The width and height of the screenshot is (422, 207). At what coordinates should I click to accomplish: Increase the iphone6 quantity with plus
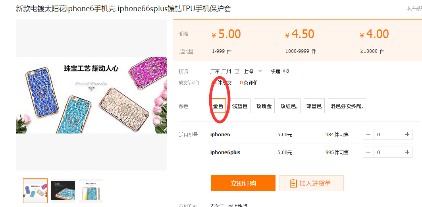[407, 134]
